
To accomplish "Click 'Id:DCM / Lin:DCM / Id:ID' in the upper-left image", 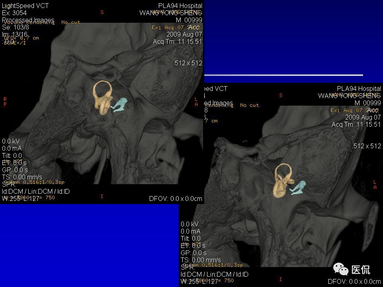I will pyautogui.click(x=36, y=191).
